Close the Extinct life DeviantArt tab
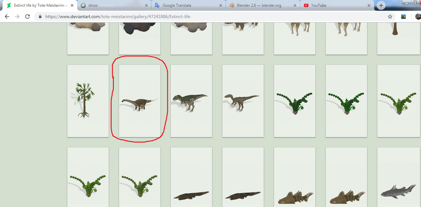421x207 pixels. pyautogui.click(x=72, y=5)
